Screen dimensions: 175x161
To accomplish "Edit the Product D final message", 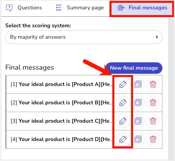I will (123, 139).
